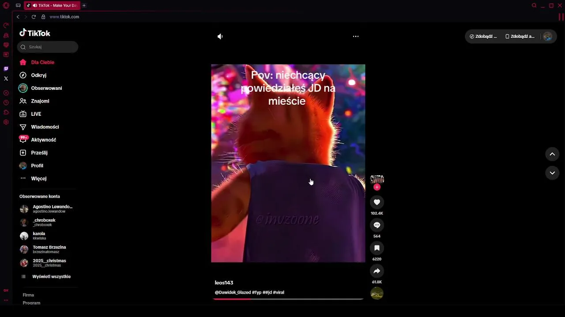Share the video with arrow icon
565x317 pixels.
(377, 271)
